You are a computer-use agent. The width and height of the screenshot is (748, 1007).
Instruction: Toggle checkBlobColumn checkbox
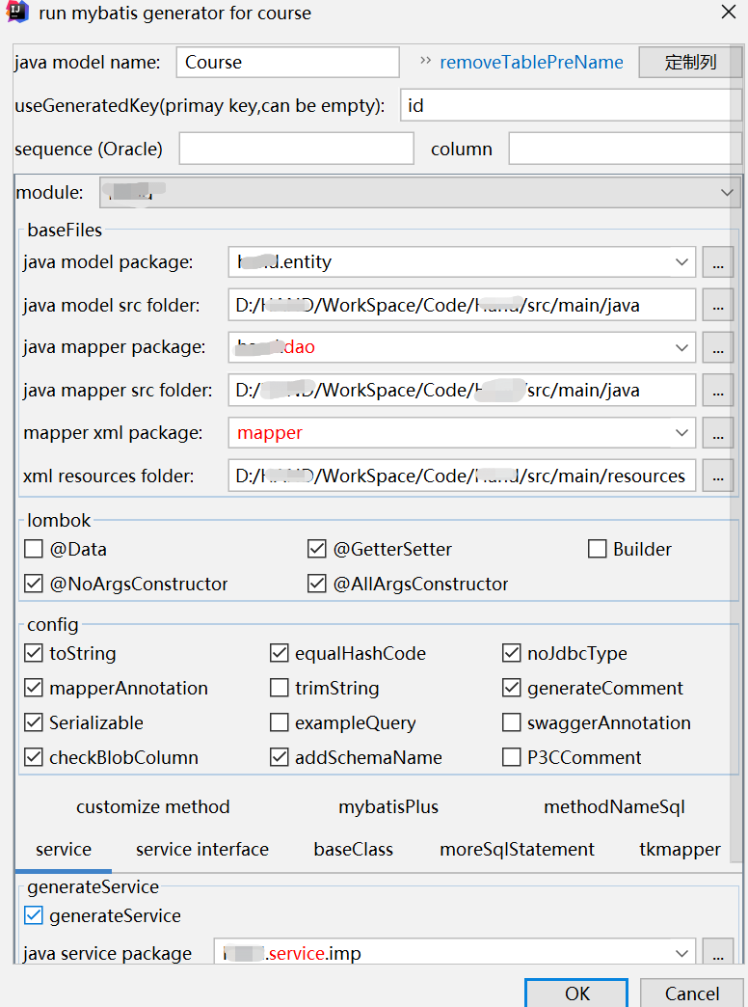pos(34,757)
